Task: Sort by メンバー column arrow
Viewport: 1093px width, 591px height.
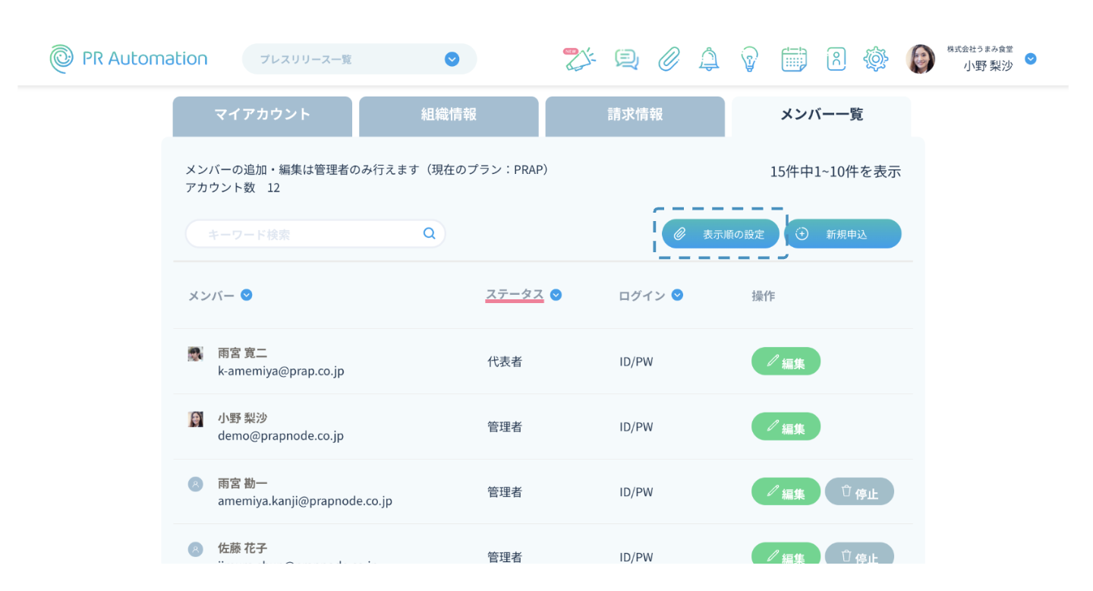Action: (247, 295)
